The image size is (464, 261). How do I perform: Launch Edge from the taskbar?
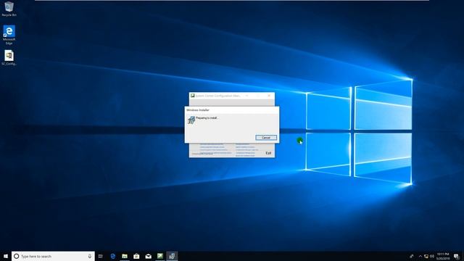pos(113,256)
